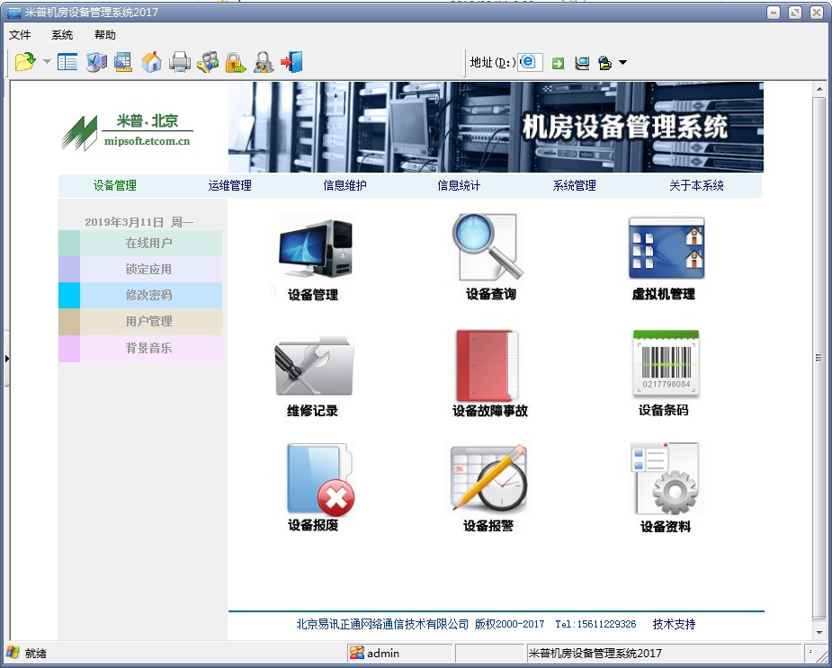Click the status bar text 米普机房设备管理系统2017
Viewport: 832px width, 668px height.
pyautogui.click(x=595, y=654)
